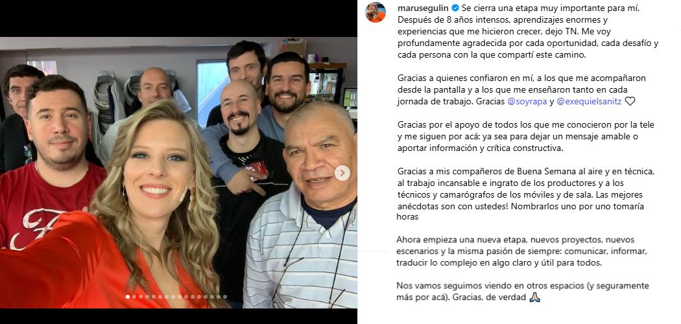Screen dimensions: 681x324
Task: Open the @exequielsanitz mention
Action: 590,102
